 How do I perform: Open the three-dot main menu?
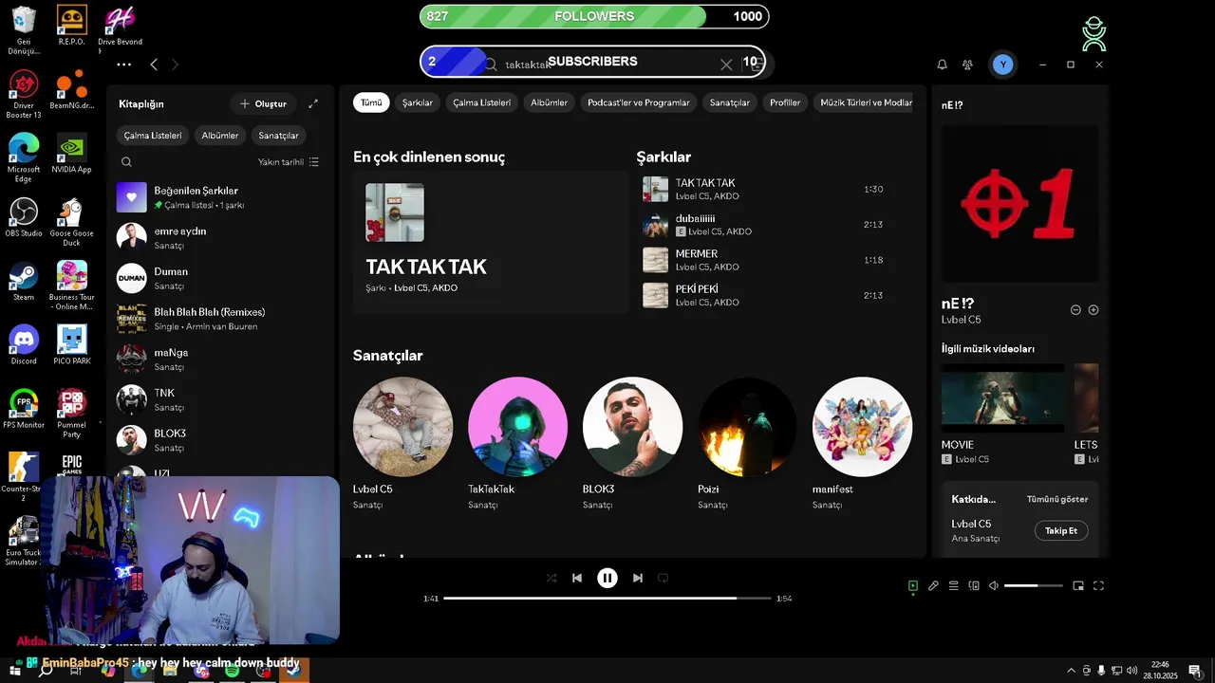pos(124,65)
